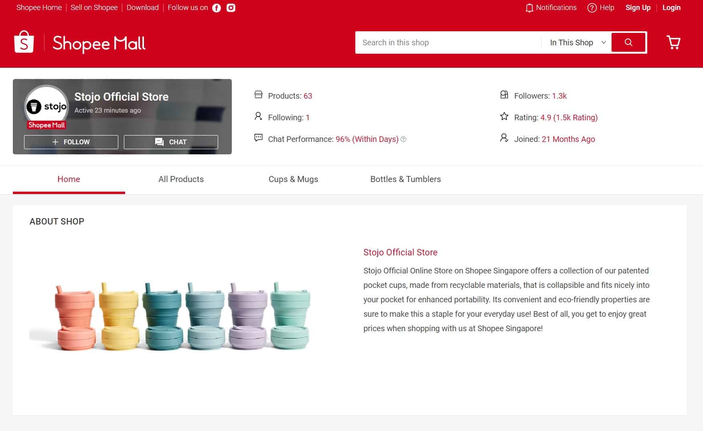Click the Following person icon
703x431 pixels.
(x=258, y=116)
